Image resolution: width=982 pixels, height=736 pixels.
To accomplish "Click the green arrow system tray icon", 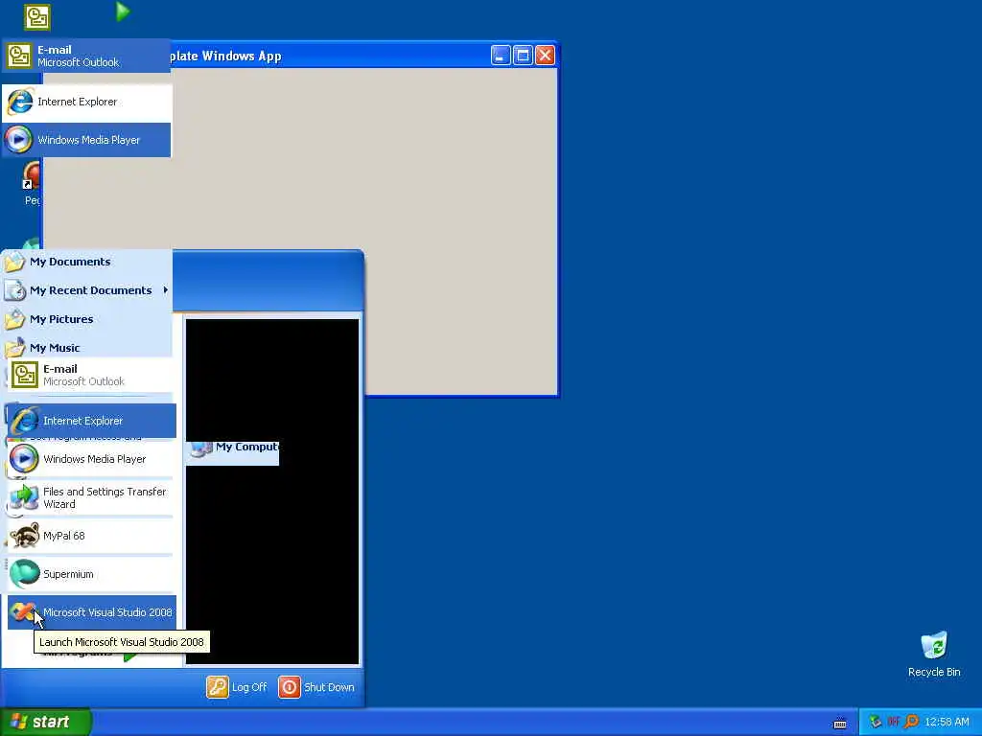I will coord(875,722).
